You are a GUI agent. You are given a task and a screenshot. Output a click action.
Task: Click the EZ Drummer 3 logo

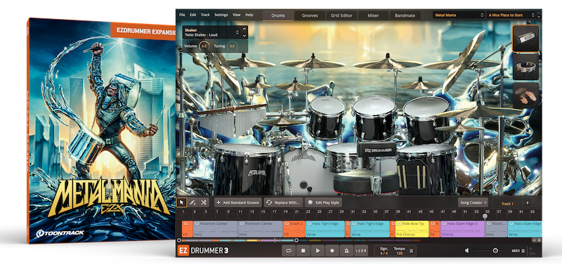203,251
